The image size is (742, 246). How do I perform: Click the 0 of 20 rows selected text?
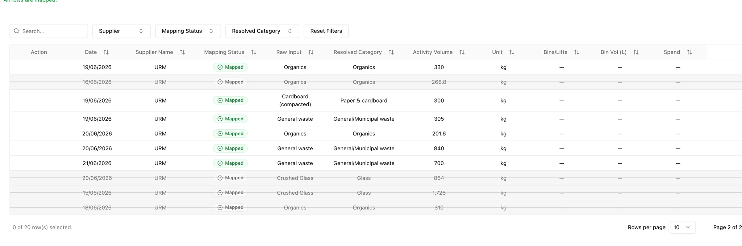click(42, 227)
